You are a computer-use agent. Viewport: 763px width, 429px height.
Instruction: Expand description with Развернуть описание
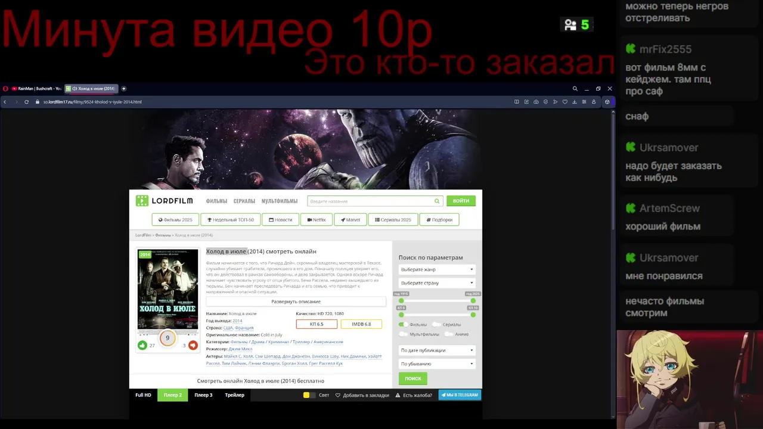pyautogui.click(x=296, y=301)
